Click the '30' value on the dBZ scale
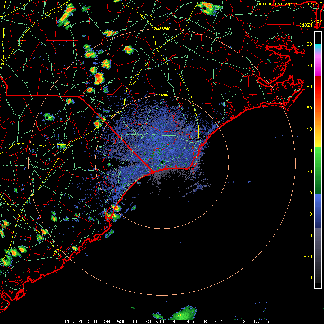Screen dimensions: 324x324 click(x=309, y=150)
